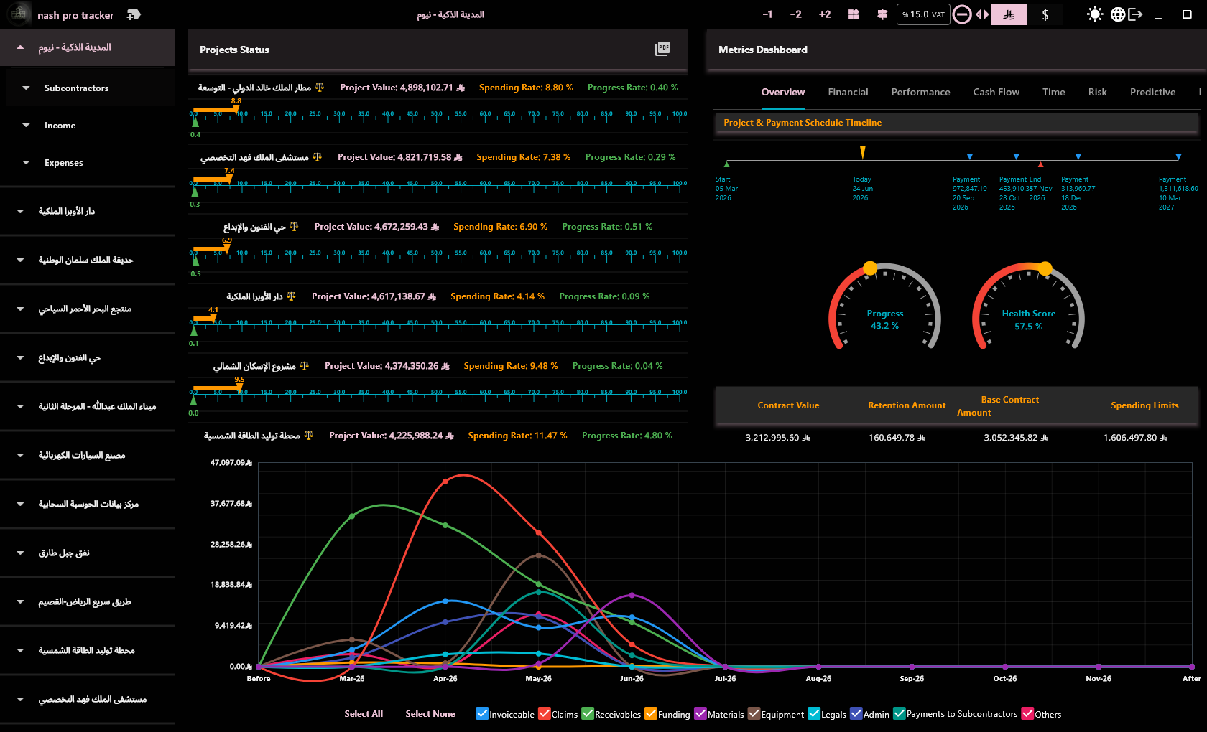Toggle the Equipment series checkbox
1207x732 pixels.
click(754, 713)
